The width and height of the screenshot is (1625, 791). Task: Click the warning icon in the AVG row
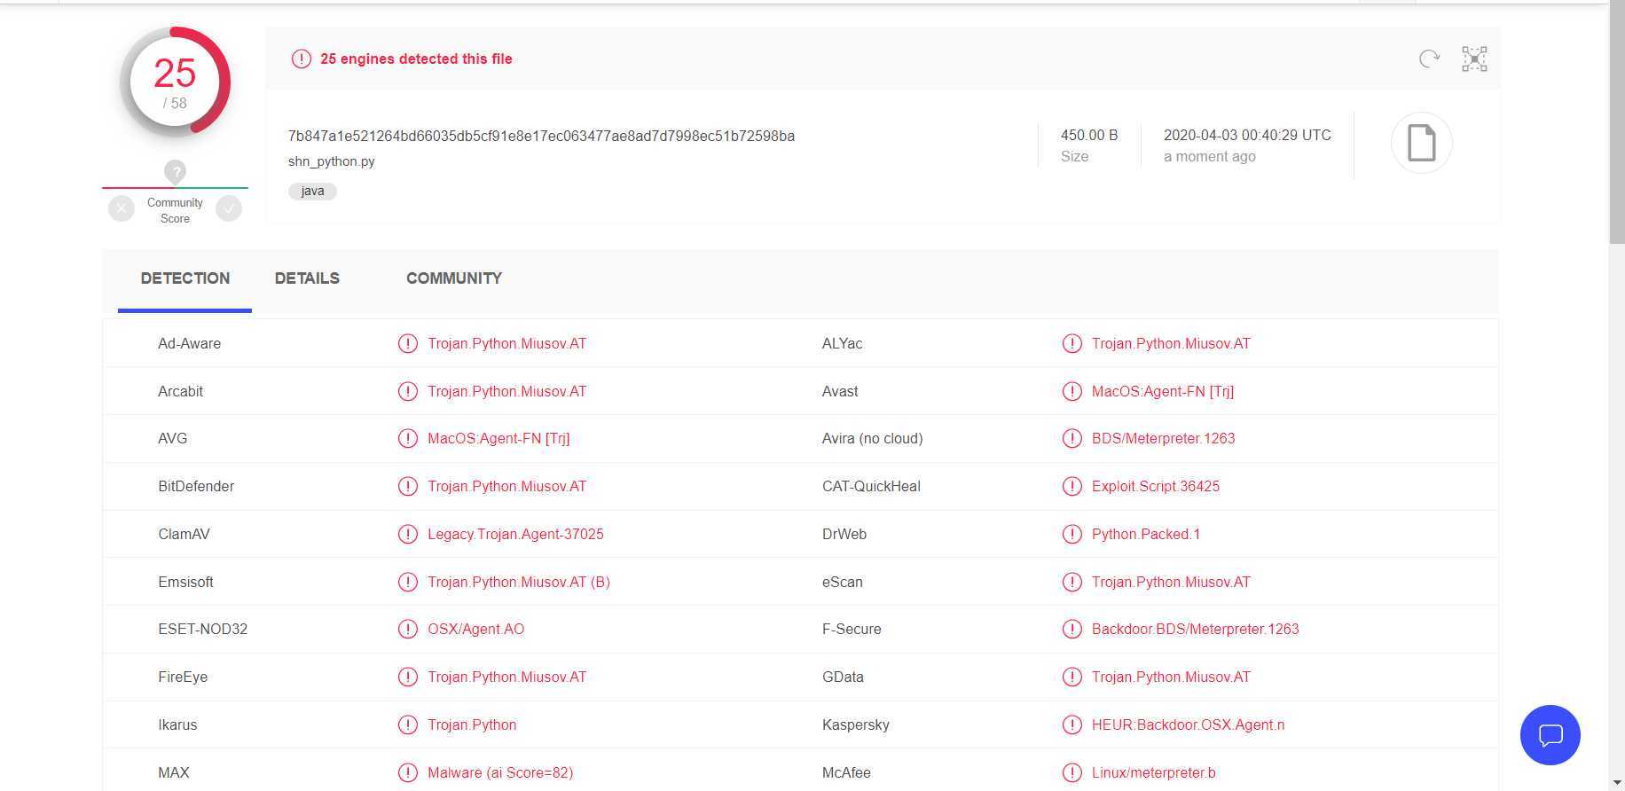tap(407, 438)
